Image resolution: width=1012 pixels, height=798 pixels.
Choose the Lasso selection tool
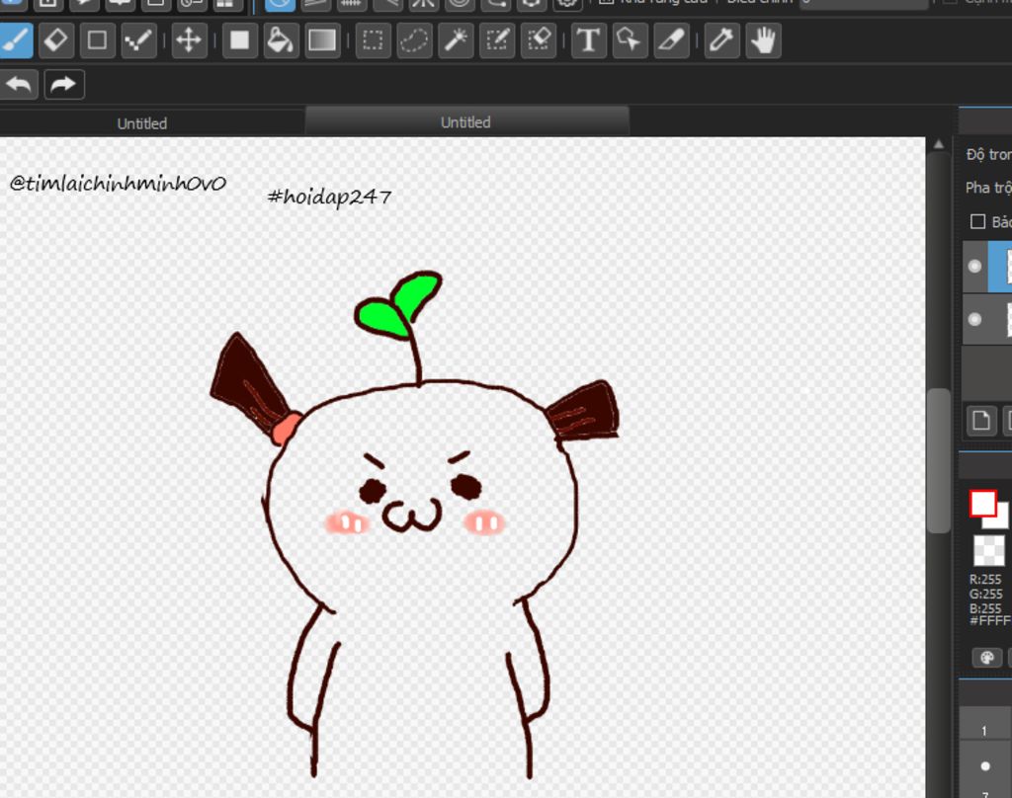414,40
